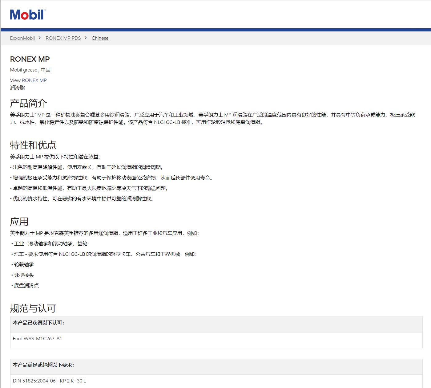Click the 本产品已获得以下认可 table header
The height and width of the screenshot is (388, 431).
coord(216,324)
